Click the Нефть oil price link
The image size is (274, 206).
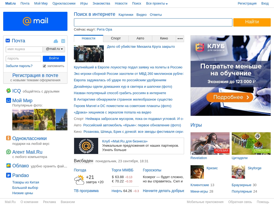tap(117, 191)
